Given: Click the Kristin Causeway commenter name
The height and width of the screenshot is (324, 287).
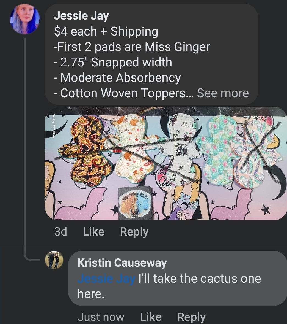Looking at the screenshot, I should 122,263.
